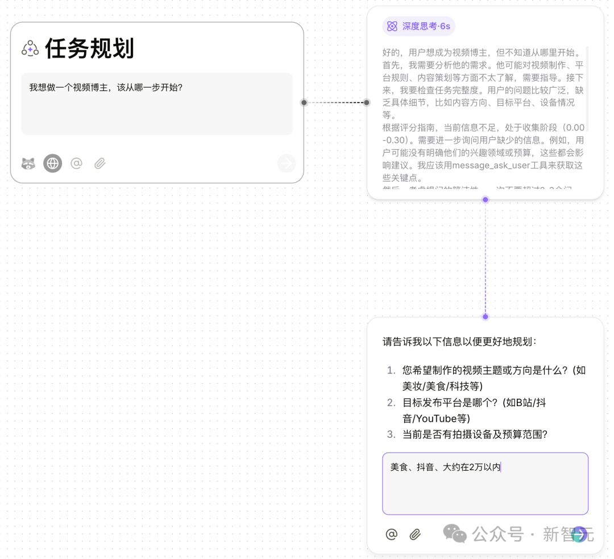
Task: Click the WeChat公众号 icon in the watermark
Action: (x=455, y=534)
